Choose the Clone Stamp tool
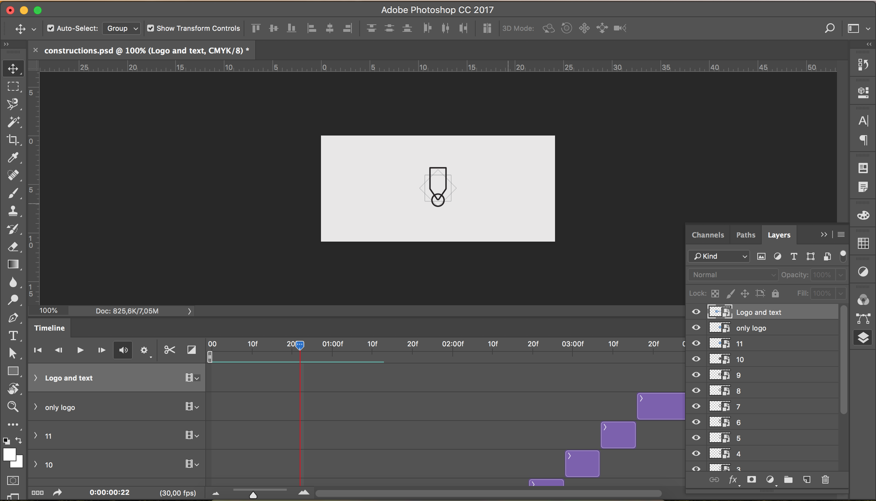Viewport: 876px width, 501px height. pos(13,211)
